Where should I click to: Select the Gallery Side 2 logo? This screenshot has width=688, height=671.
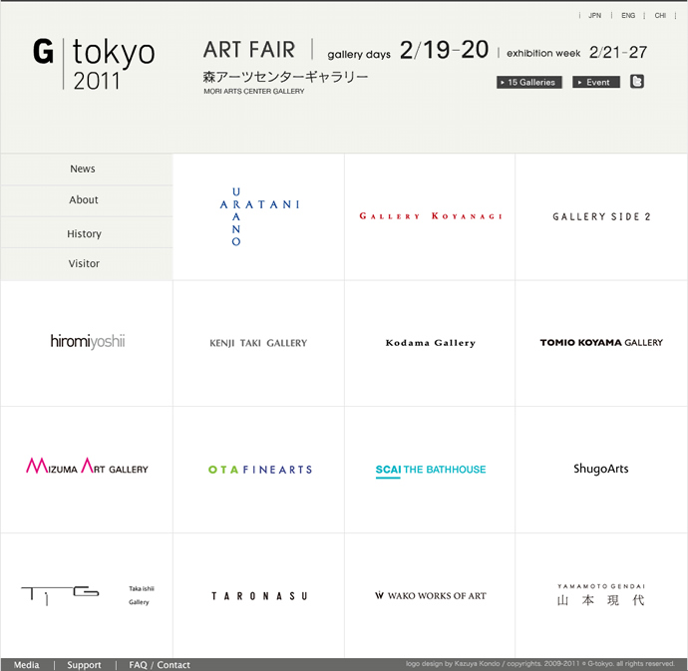[601, 216]
